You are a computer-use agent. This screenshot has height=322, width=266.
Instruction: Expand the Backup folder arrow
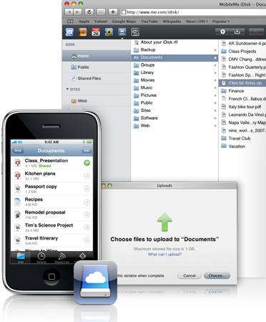[x=215, y=50]
